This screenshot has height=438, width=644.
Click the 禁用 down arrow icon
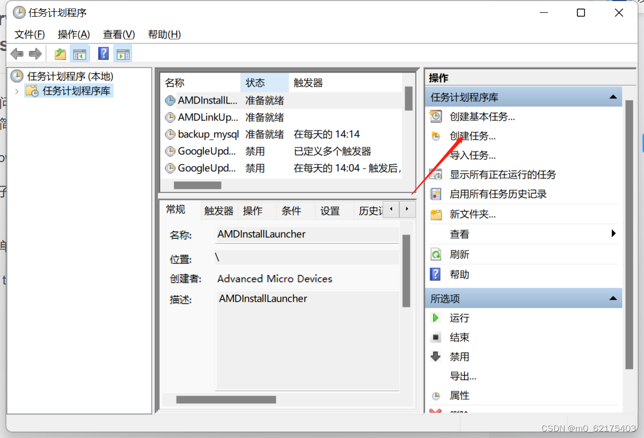pyautogui.click(x=436, y=356)
